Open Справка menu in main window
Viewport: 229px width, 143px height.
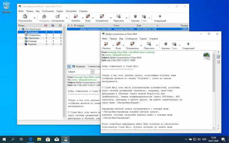(83, 11)
